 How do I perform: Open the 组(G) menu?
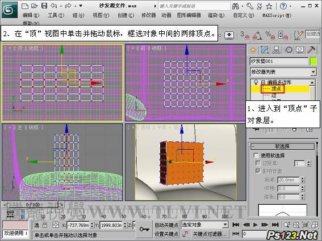tap(78, 15)
